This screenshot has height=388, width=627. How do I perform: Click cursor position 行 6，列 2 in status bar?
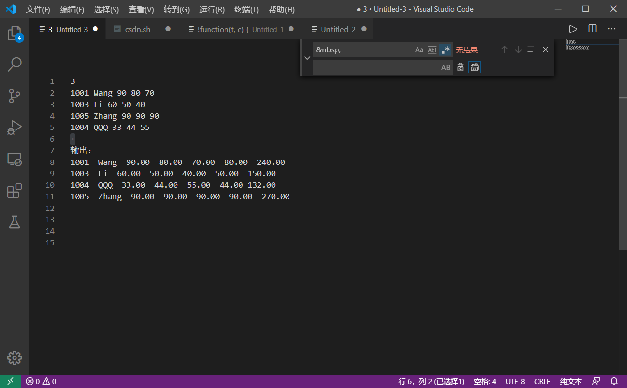[431, 381]
